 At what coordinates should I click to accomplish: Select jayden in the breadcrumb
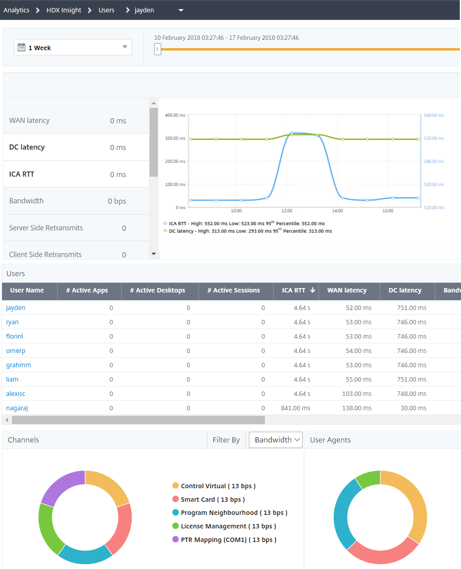(144, 10)
